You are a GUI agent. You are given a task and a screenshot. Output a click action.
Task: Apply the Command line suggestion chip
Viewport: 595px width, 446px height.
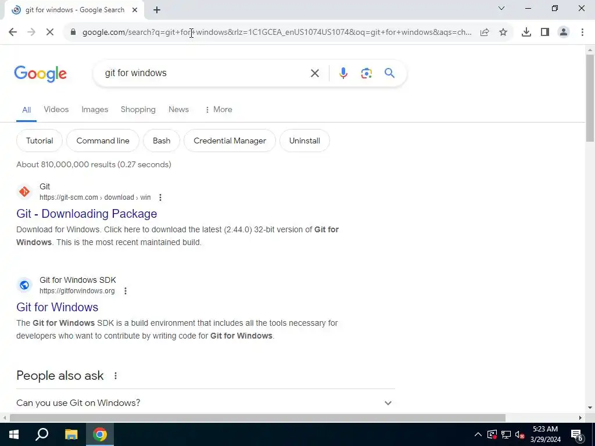click(103, 141)
